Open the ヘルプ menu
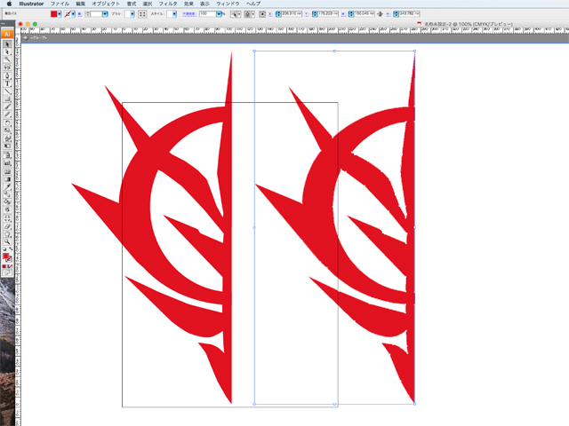 (253, 4)
